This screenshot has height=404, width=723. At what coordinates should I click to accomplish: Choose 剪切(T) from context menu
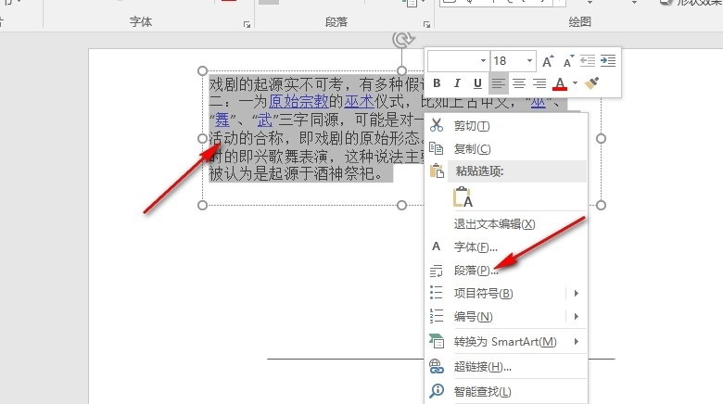(x=471, y=125)
